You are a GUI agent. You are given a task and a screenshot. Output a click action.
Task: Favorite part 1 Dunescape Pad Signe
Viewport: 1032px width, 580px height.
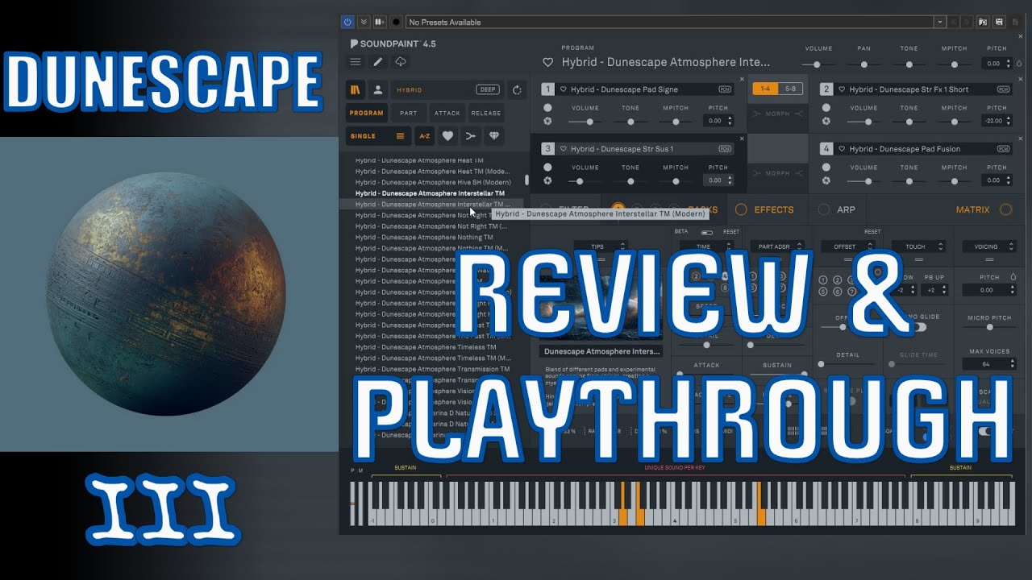564,89
